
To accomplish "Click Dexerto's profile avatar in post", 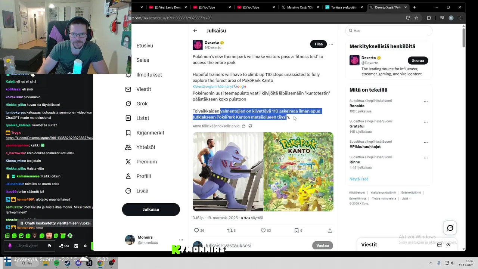I will 198,45.
